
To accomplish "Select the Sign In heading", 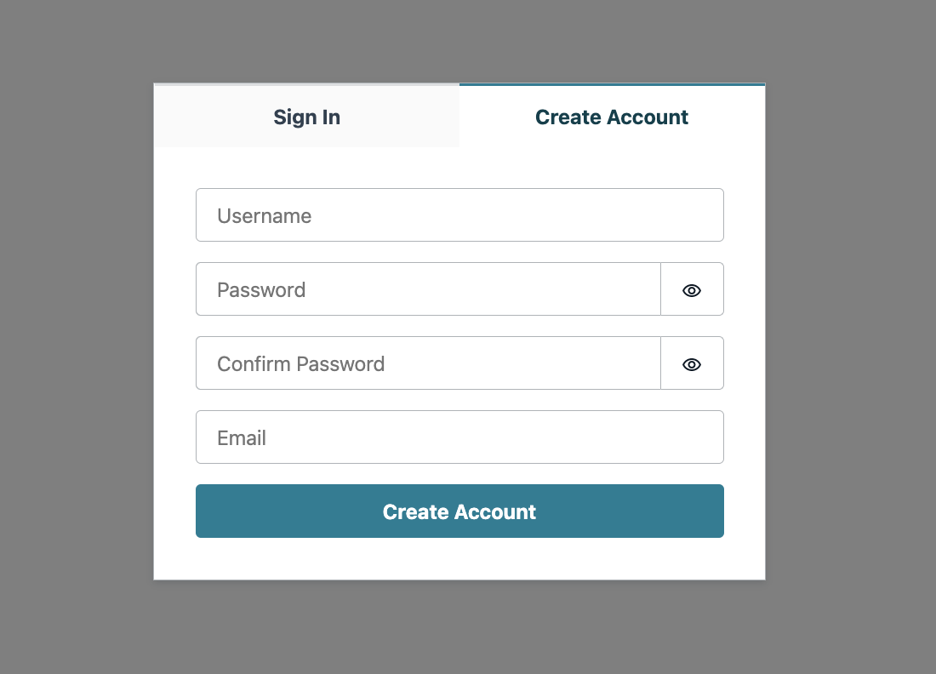I will 306,117.
